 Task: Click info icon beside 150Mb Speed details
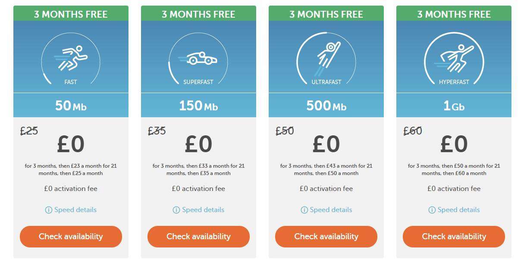176,210
